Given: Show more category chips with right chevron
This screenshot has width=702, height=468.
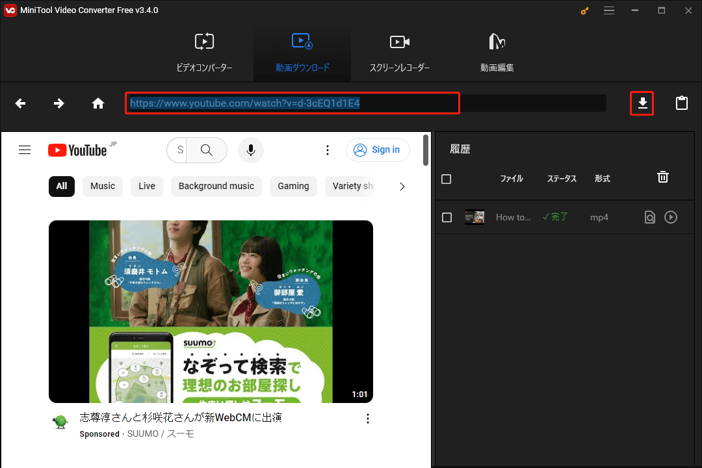Looking at the screenshot, I should pos(402,187).
